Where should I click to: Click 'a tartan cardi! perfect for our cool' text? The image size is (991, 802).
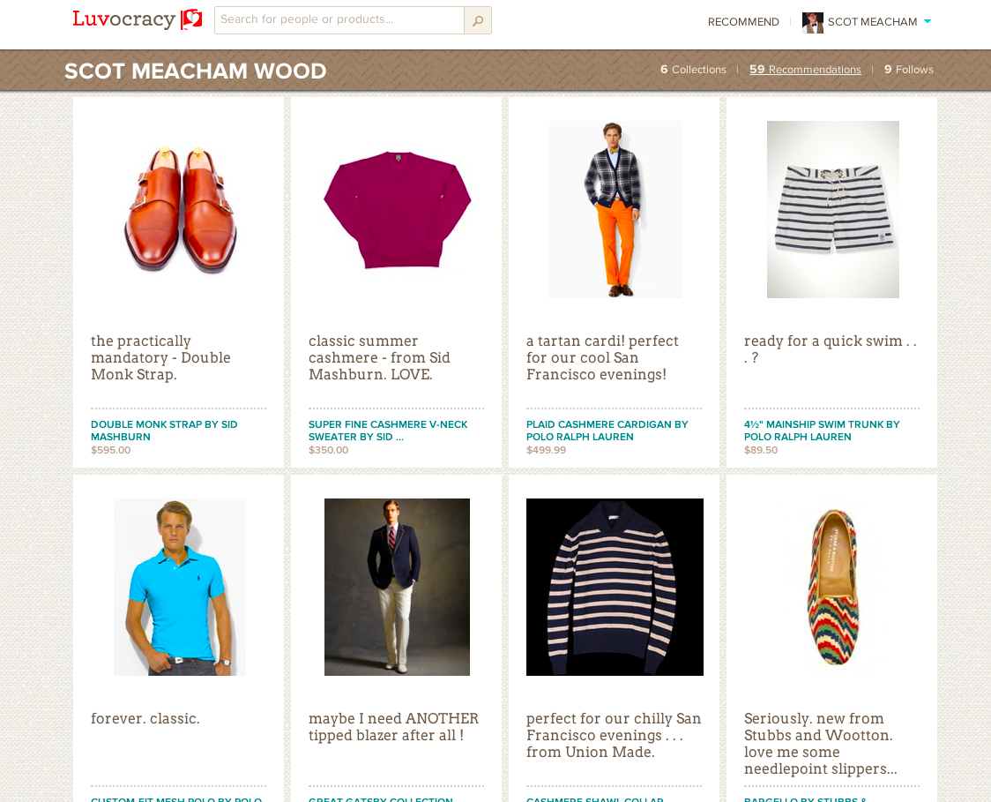(x=602, y=358)
